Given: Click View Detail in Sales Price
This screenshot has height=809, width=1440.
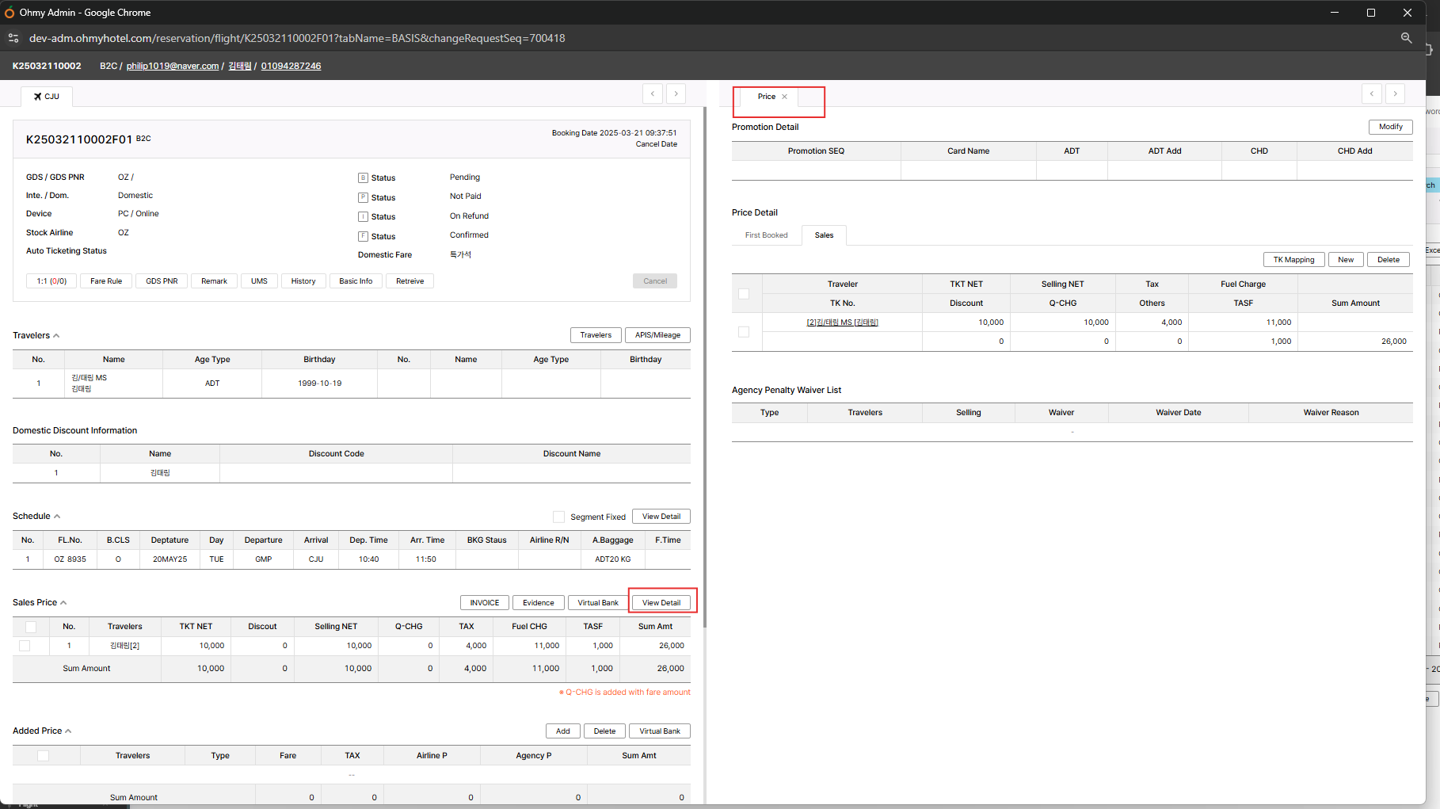Looking at the screenshot, I should 661,603.
